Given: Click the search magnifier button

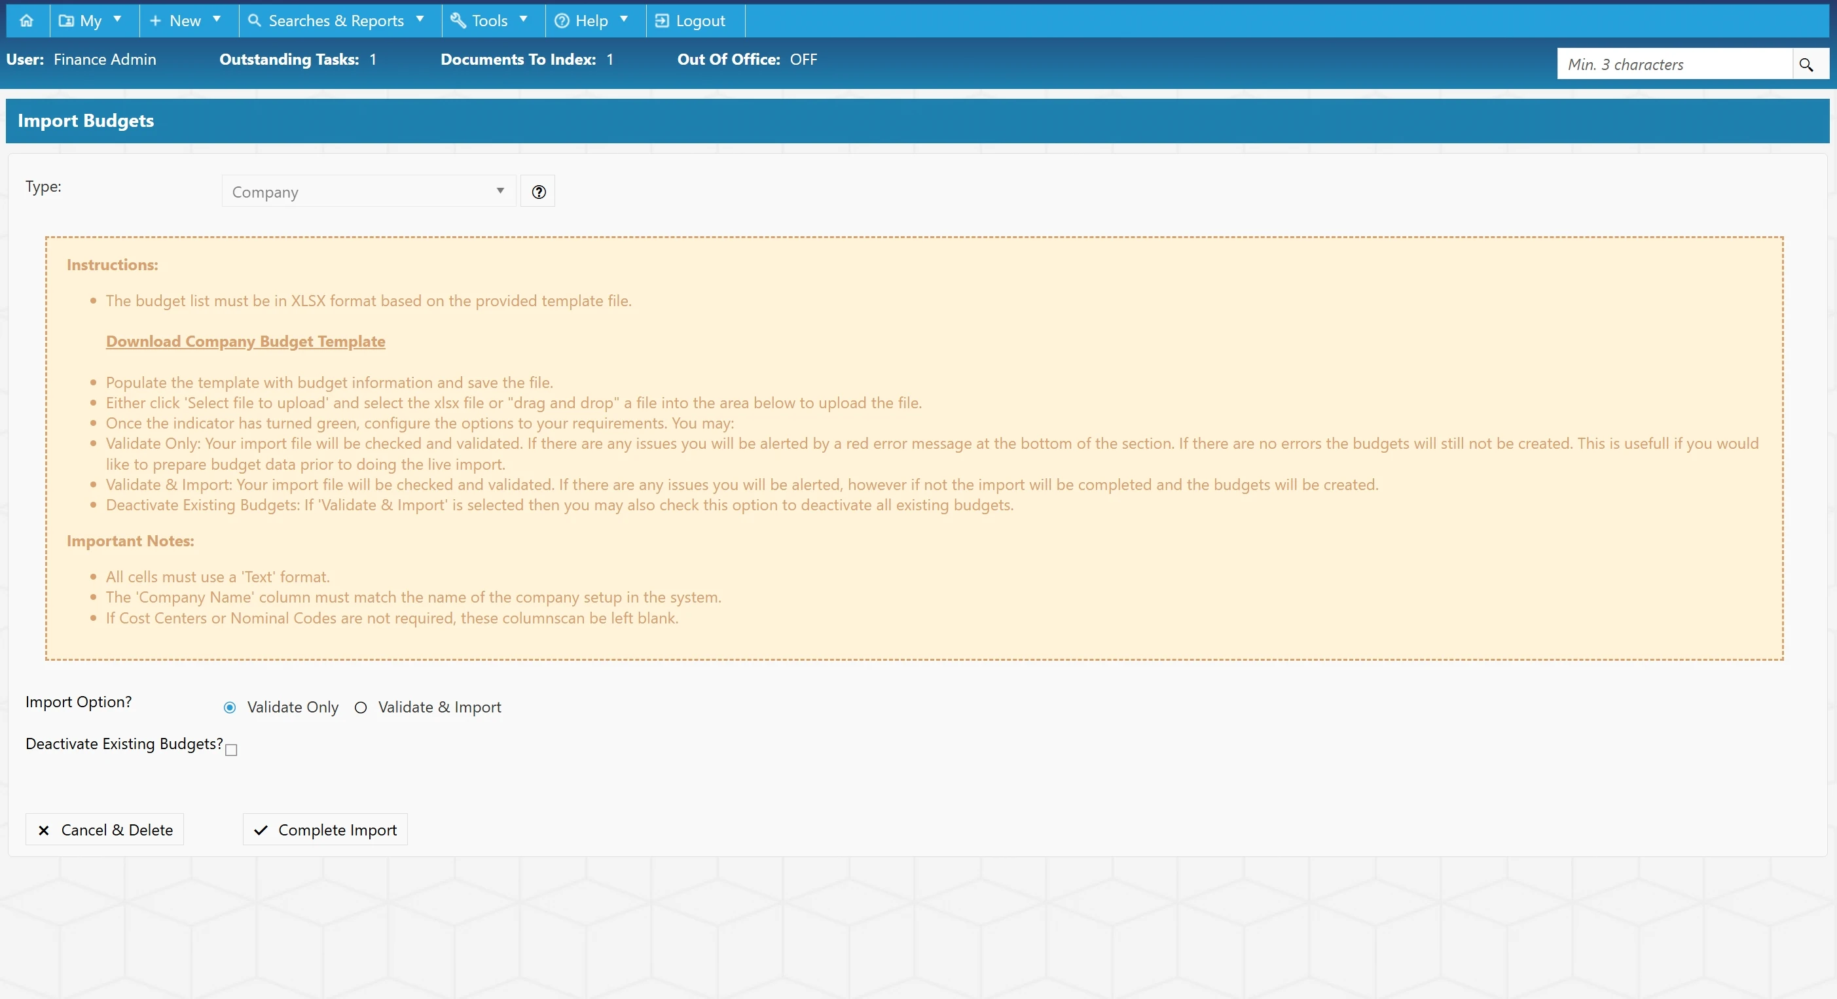Looking at the screenshot, I should click(1806, 64).
